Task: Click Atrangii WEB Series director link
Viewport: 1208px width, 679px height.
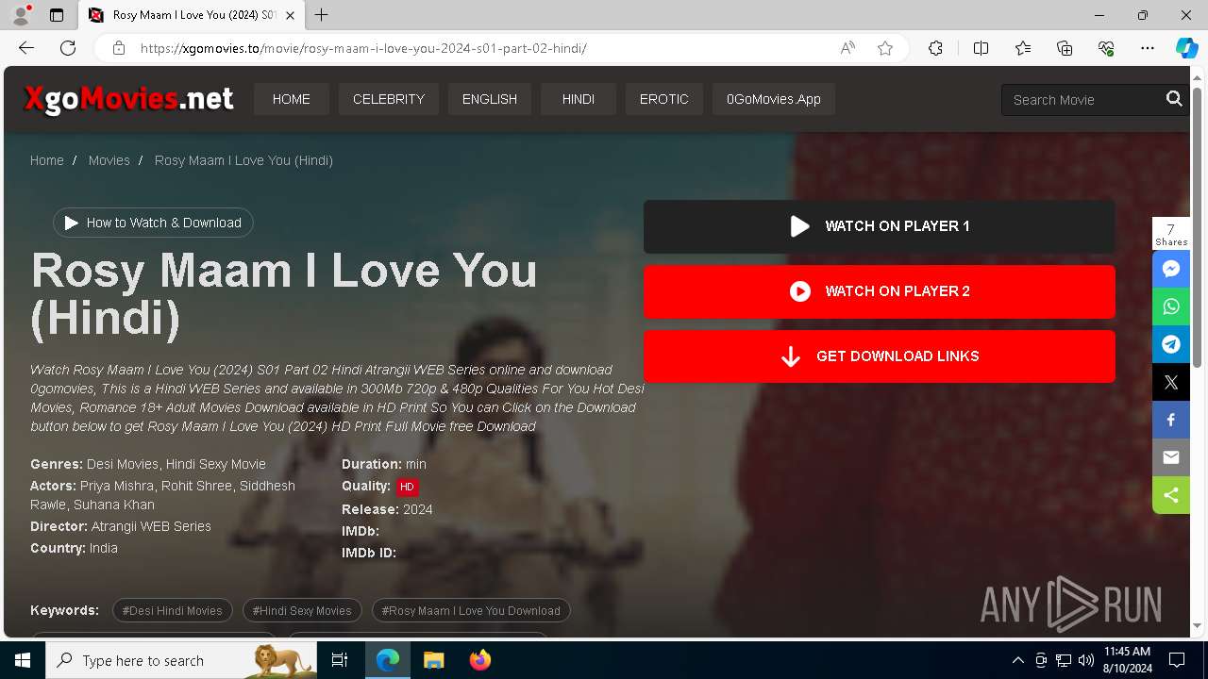Action: click(151, 526)
